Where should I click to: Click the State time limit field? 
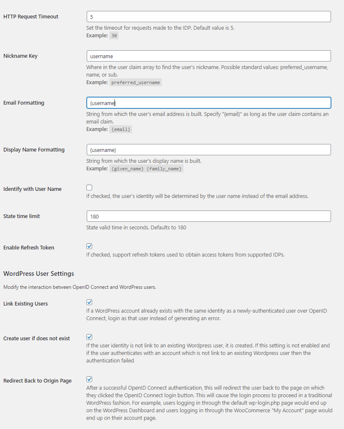coord(208,216)
